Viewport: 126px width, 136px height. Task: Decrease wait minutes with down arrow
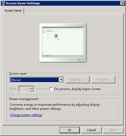tap(32, 90)
